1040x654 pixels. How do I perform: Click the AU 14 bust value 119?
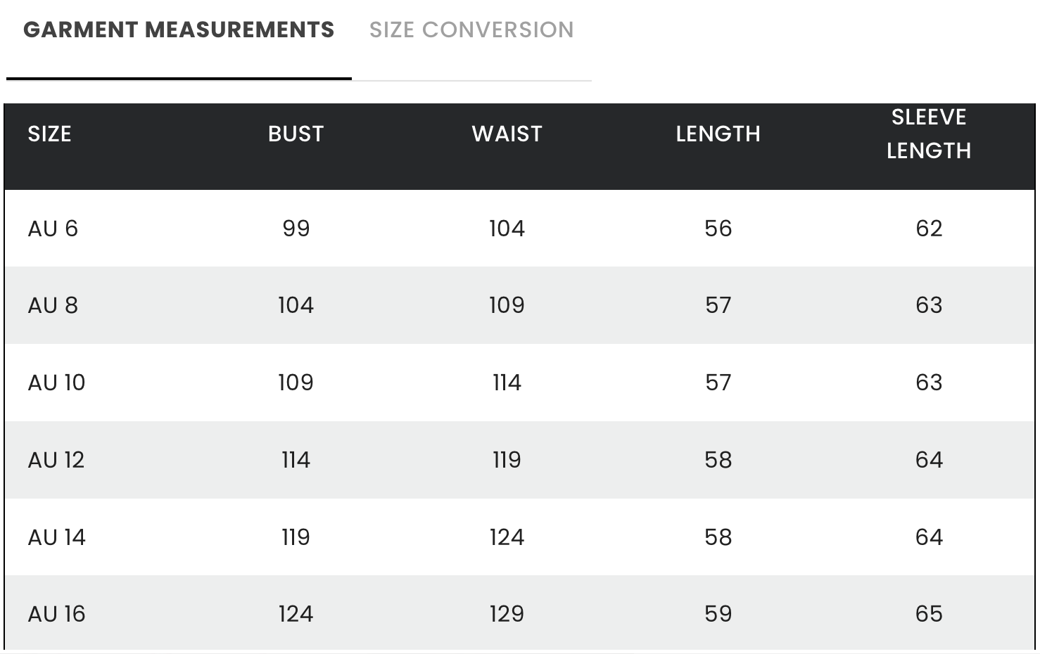(x=296, y=537)
